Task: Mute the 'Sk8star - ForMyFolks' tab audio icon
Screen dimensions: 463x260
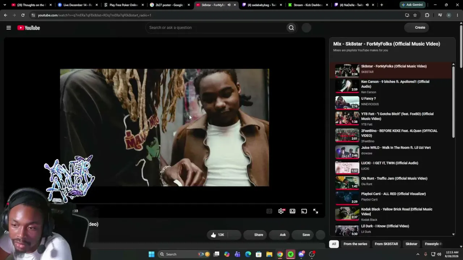Action: [x=229, y=5]
